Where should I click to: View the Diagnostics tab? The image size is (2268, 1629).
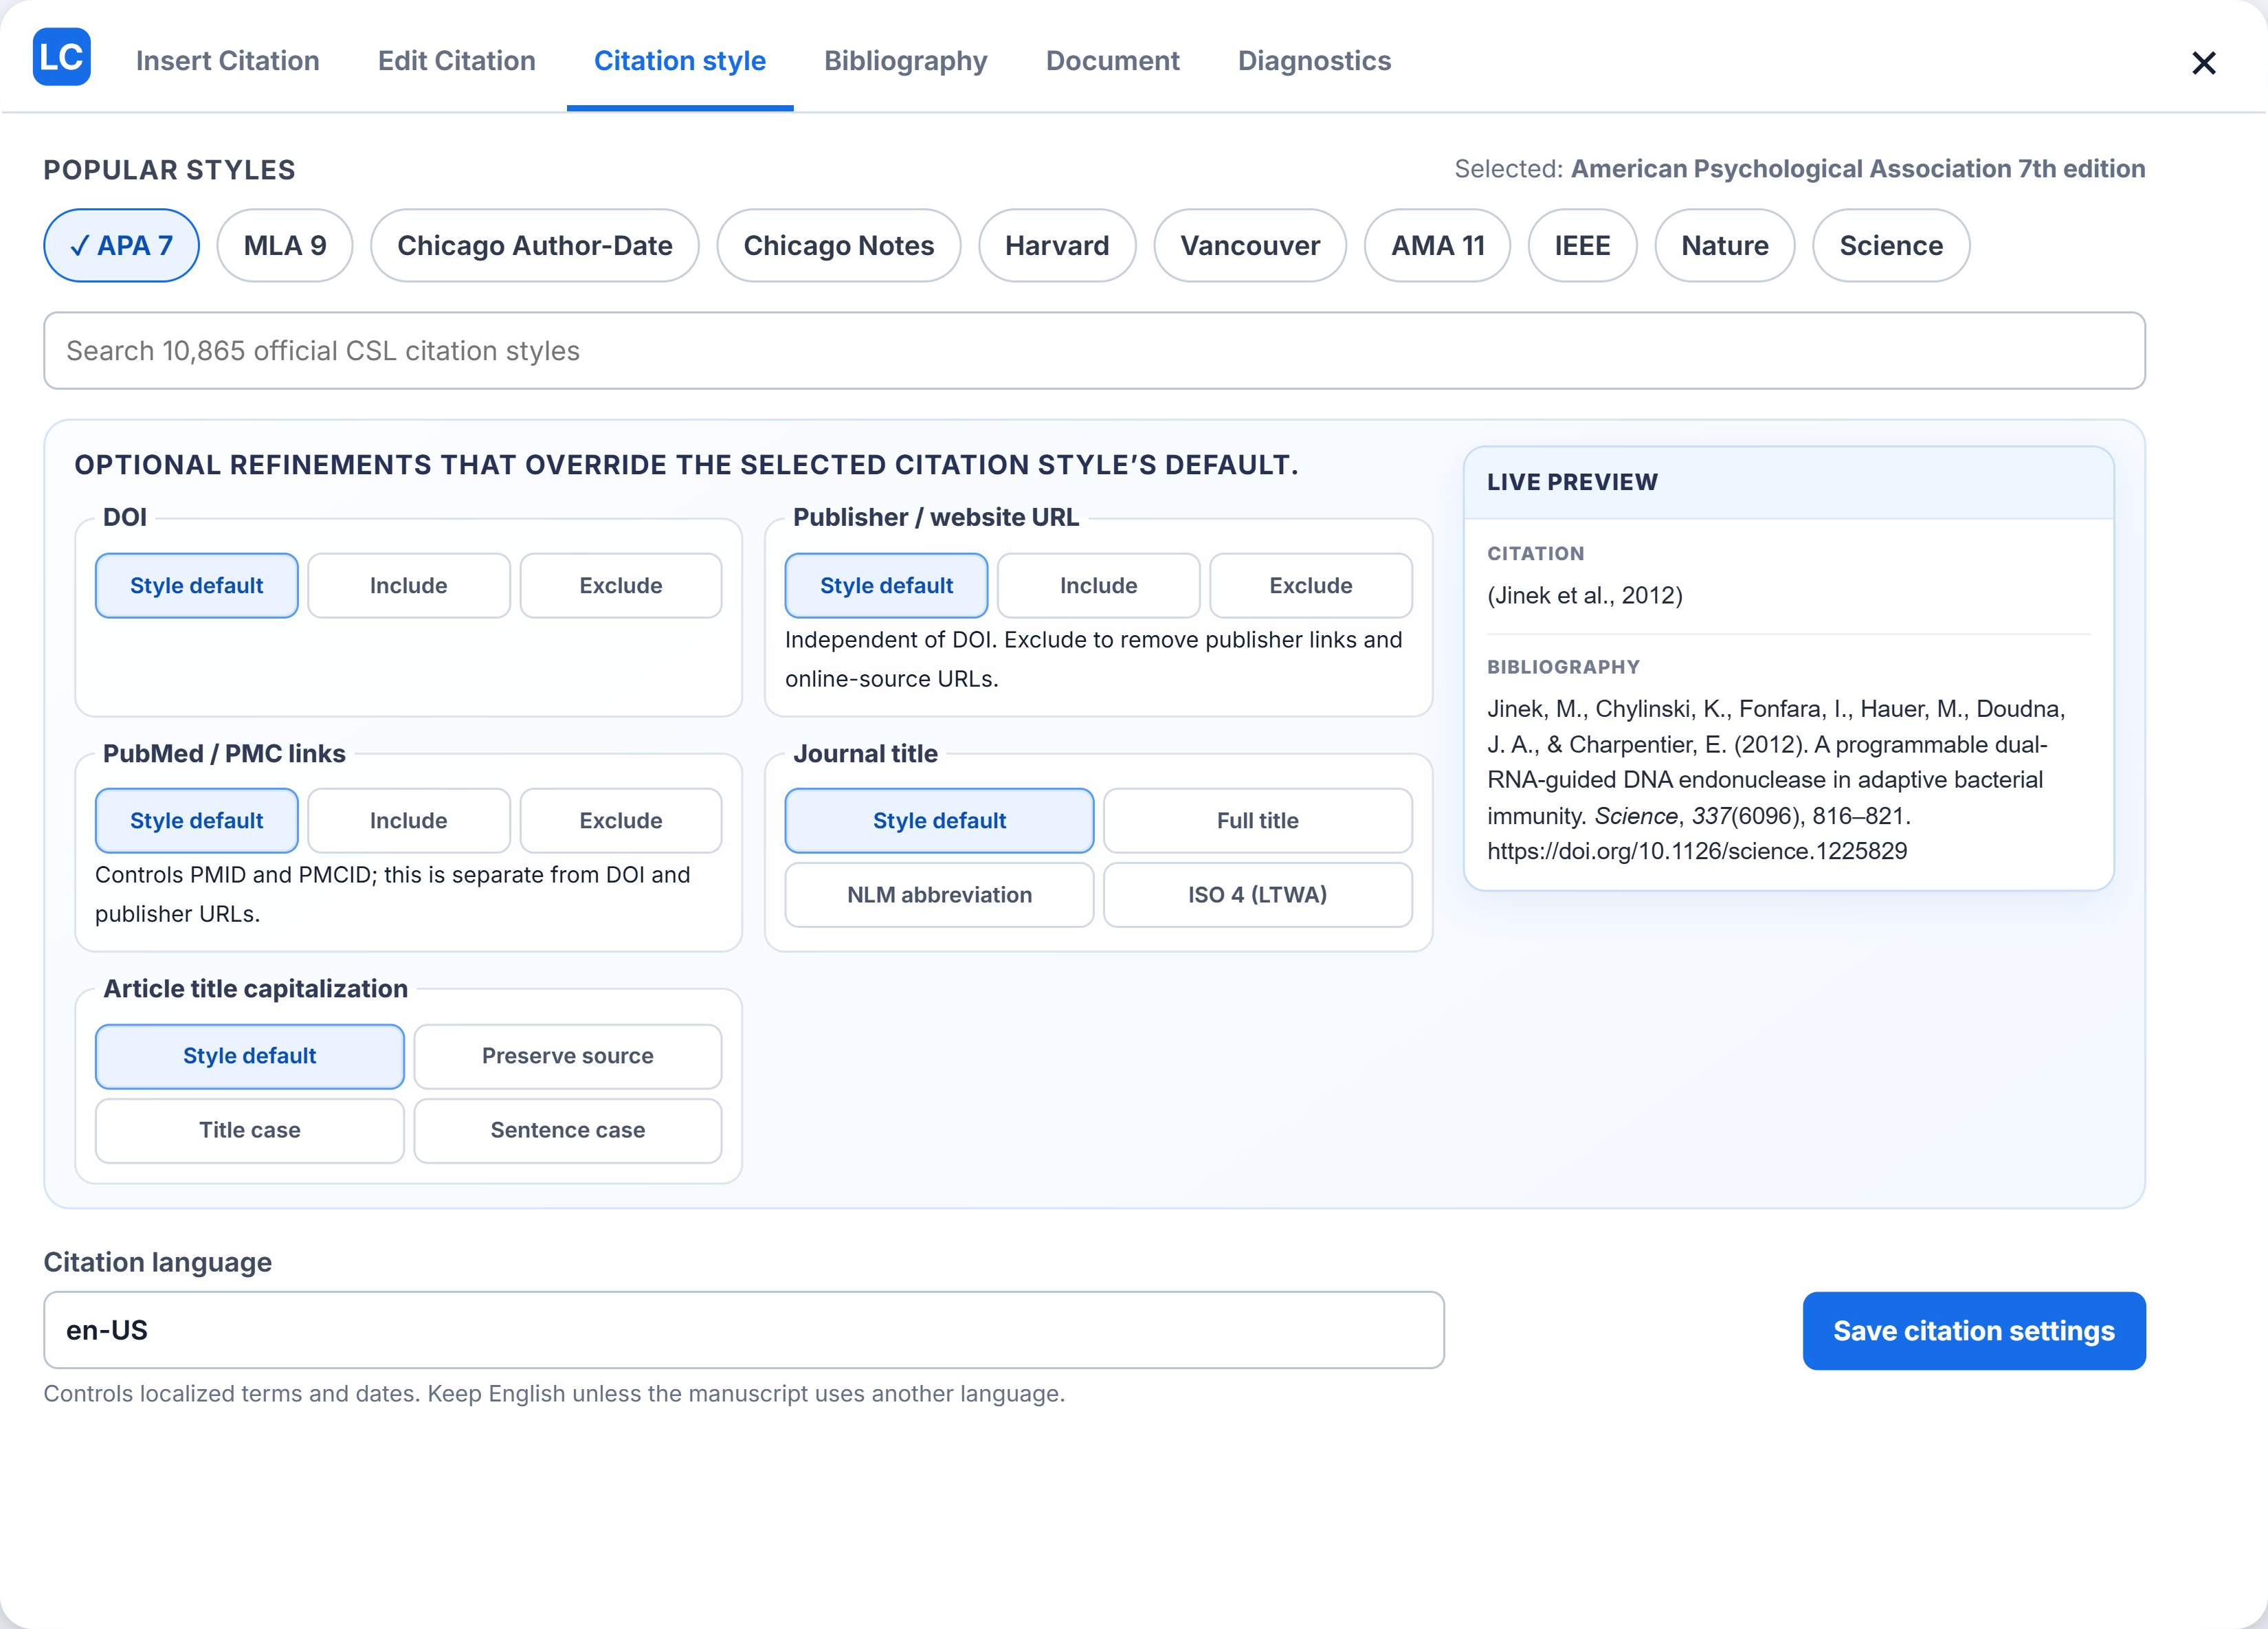[x=1314, y=61]
